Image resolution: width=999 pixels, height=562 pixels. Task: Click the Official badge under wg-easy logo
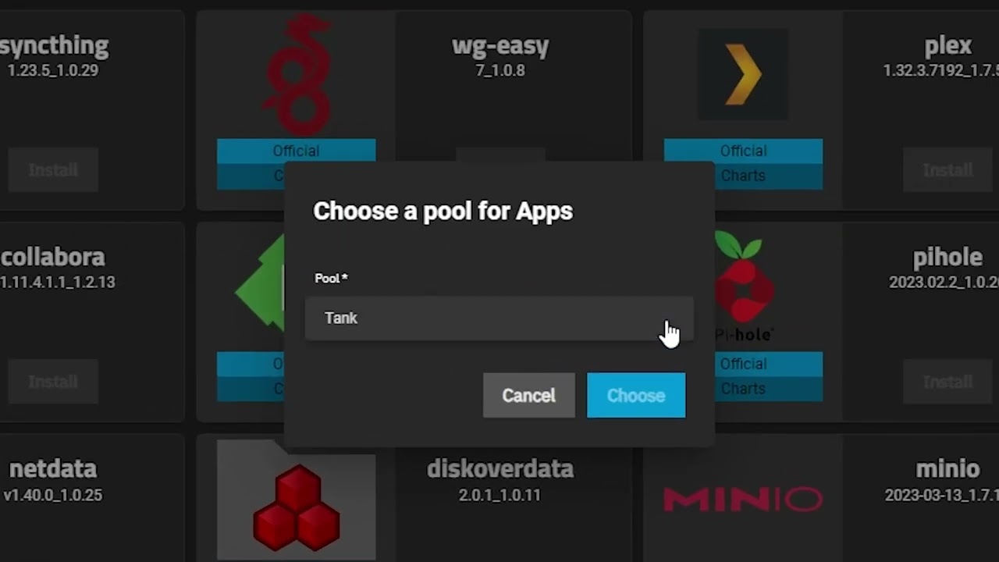(297, 151)
